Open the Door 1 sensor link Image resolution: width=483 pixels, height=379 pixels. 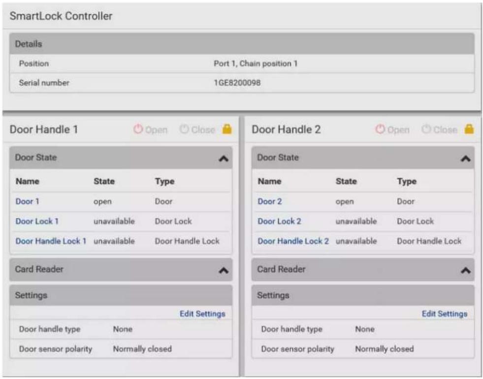coord(28,201)
